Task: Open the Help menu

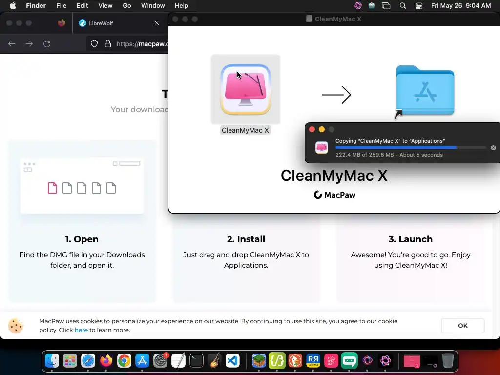Action: (182, 5)
